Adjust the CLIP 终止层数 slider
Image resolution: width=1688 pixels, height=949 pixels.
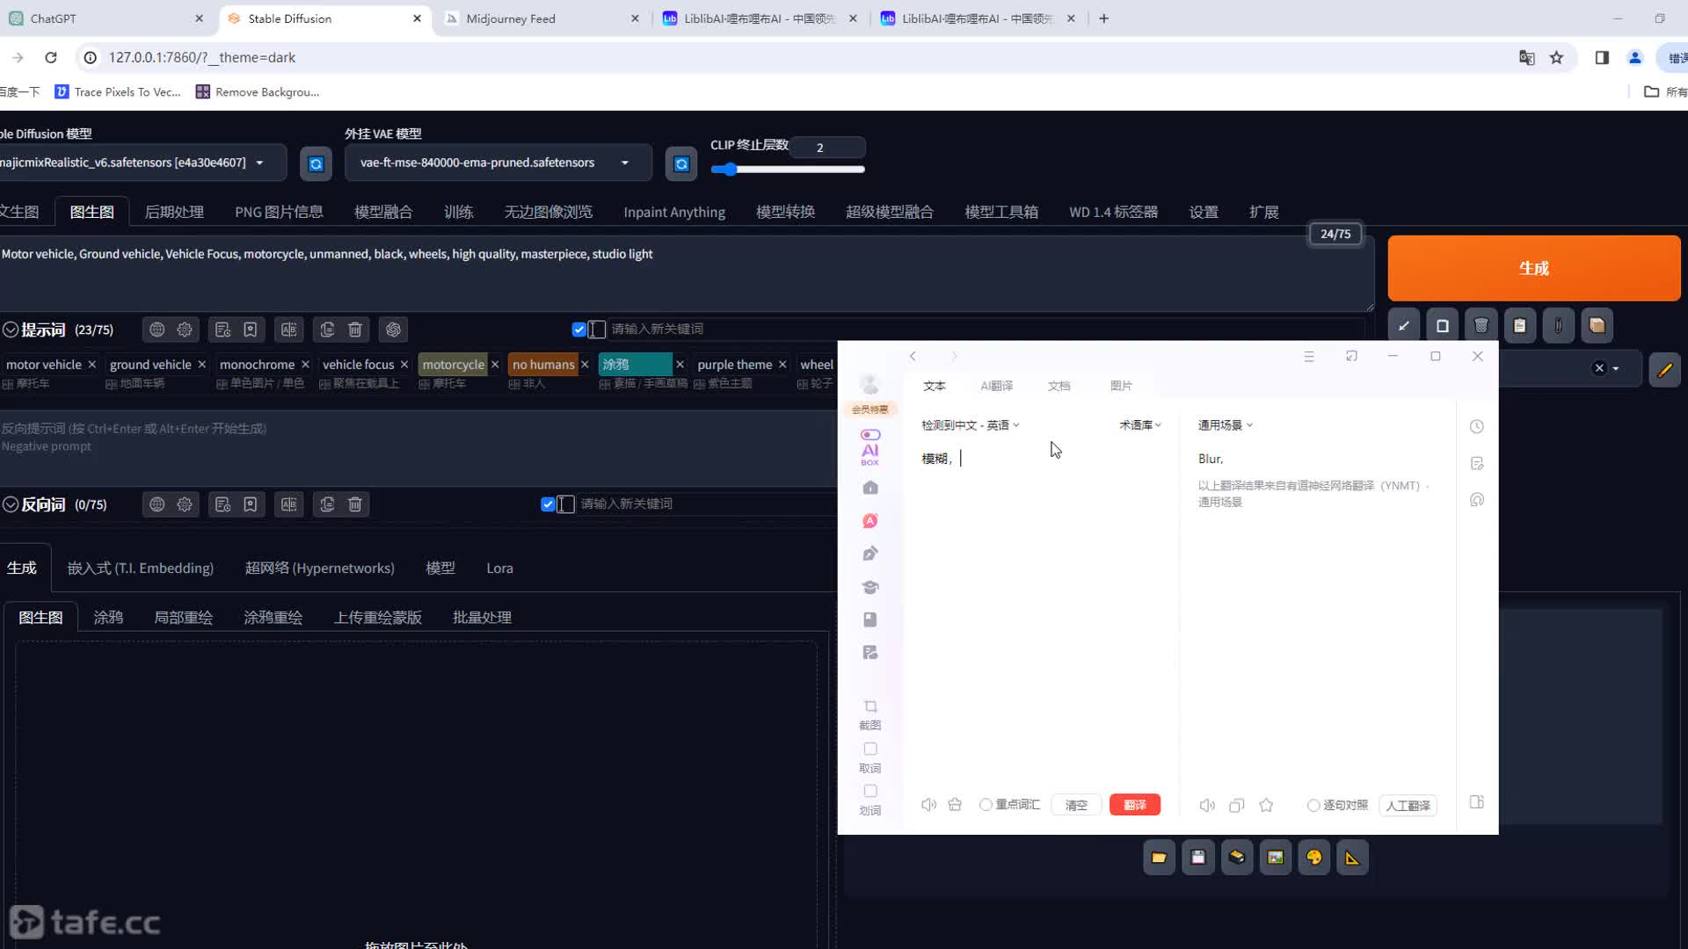pyautogui.click(x=788, y=169)
